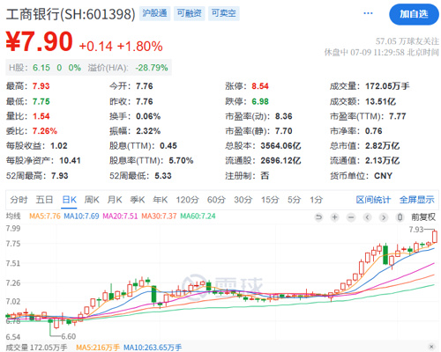Click the latest candlestick at 7.93
The image size is (441, 352).
tap(435, 237)
